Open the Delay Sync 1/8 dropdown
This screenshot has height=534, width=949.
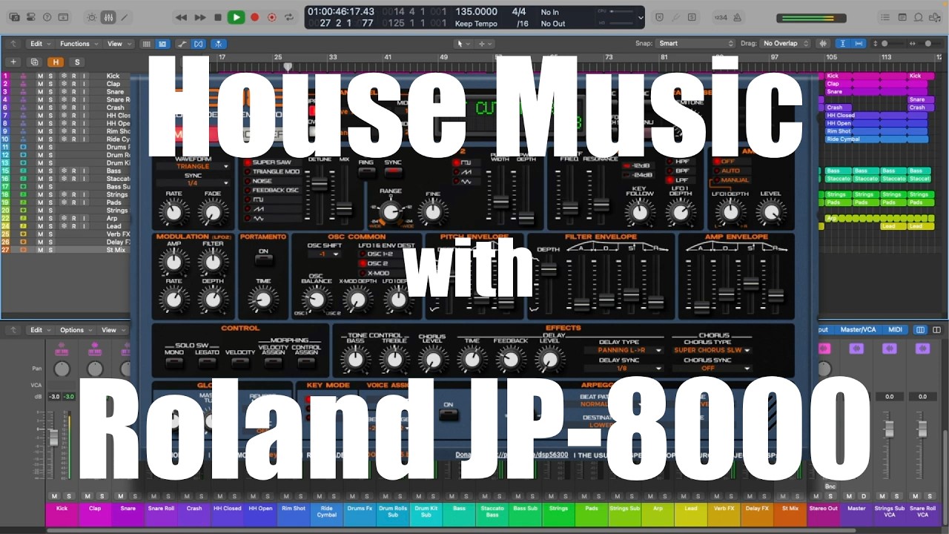[x=623, y=368]
